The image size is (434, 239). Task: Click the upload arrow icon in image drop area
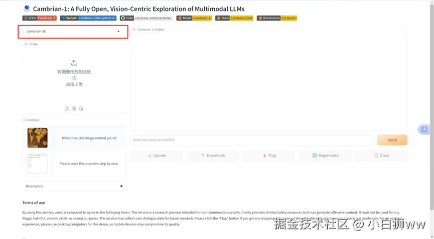pos(74,63)
